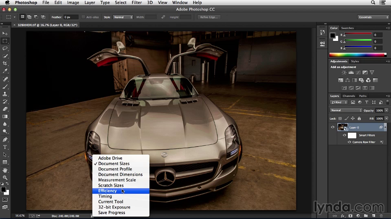Choose Subtract from selection mode

[36, 17]
